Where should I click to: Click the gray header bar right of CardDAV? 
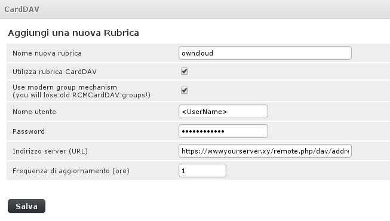(x=214, y=9)
